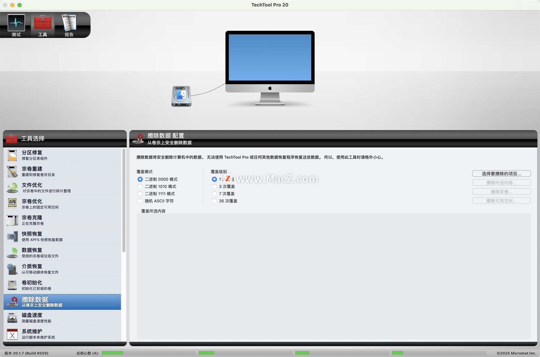Click 受损的宗卷或垃圾文件 description
The width and height of the screenshot is (540, 357).
[40, 256]
